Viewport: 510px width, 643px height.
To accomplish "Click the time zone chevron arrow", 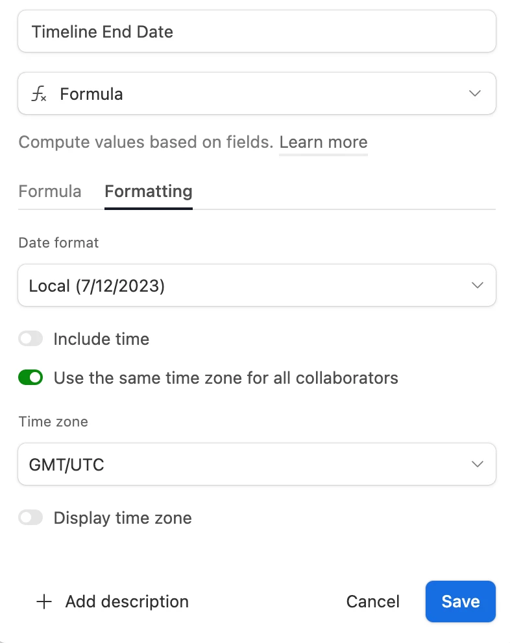I will (x=477, y=464).
